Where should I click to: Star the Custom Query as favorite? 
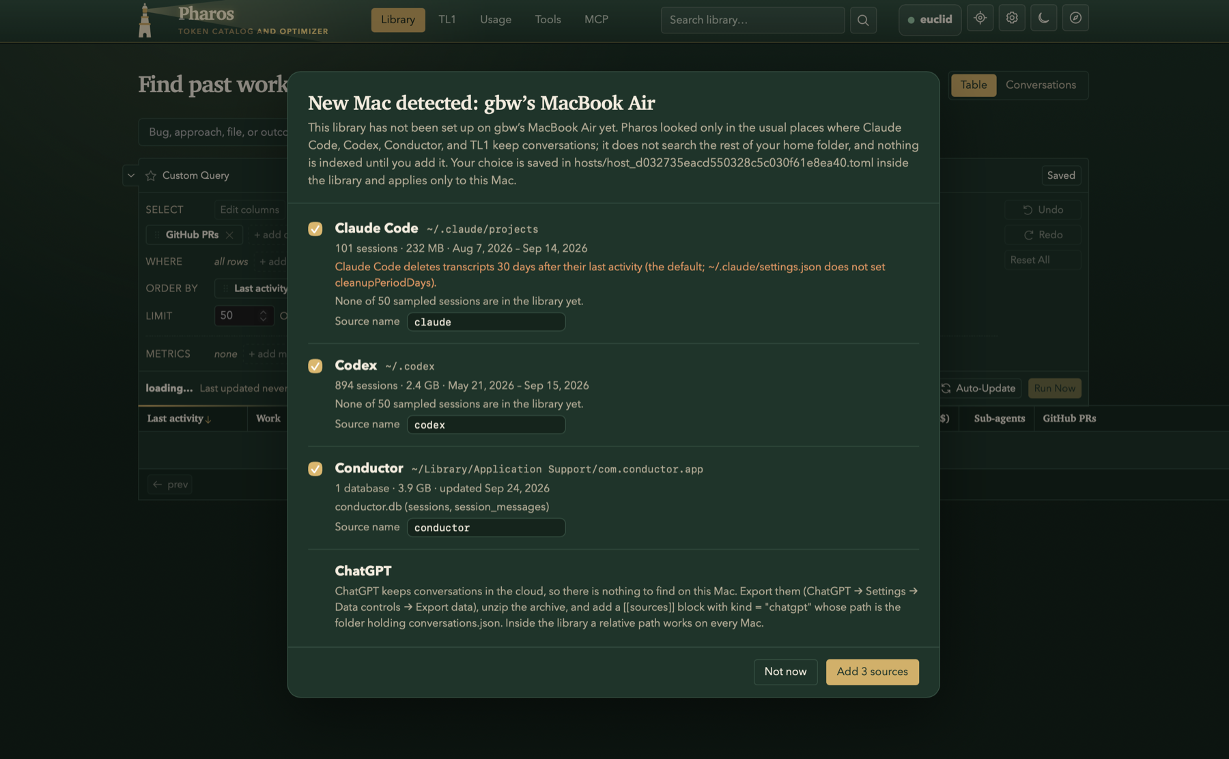pos(151,176)
